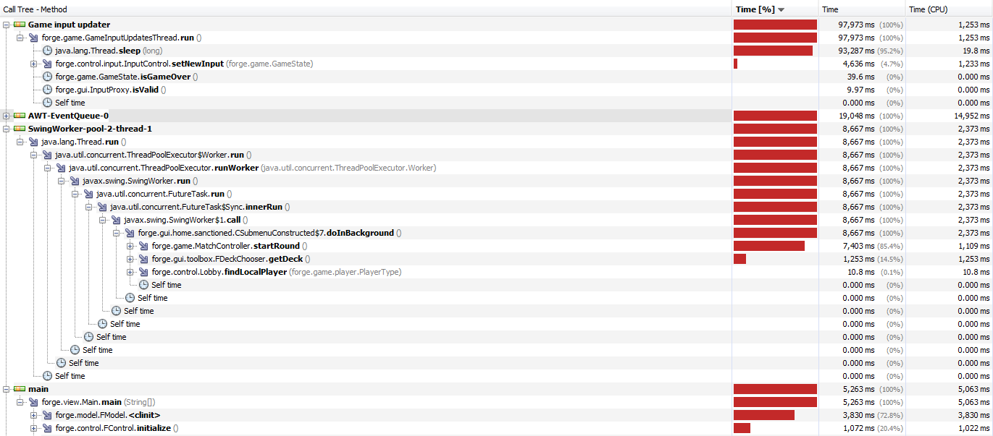The width and height of the screenshot is (993, 436).
Task: Click the clock icon beside Thread.sleep
Action: click(x=47, y=51)
